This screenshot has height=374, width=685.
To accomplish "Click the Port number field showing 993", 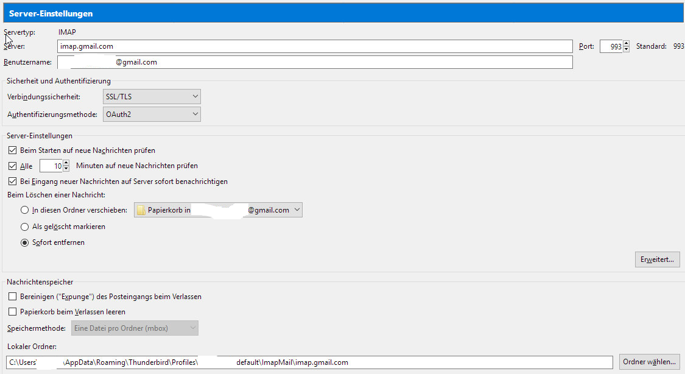I will coord(611,46).
